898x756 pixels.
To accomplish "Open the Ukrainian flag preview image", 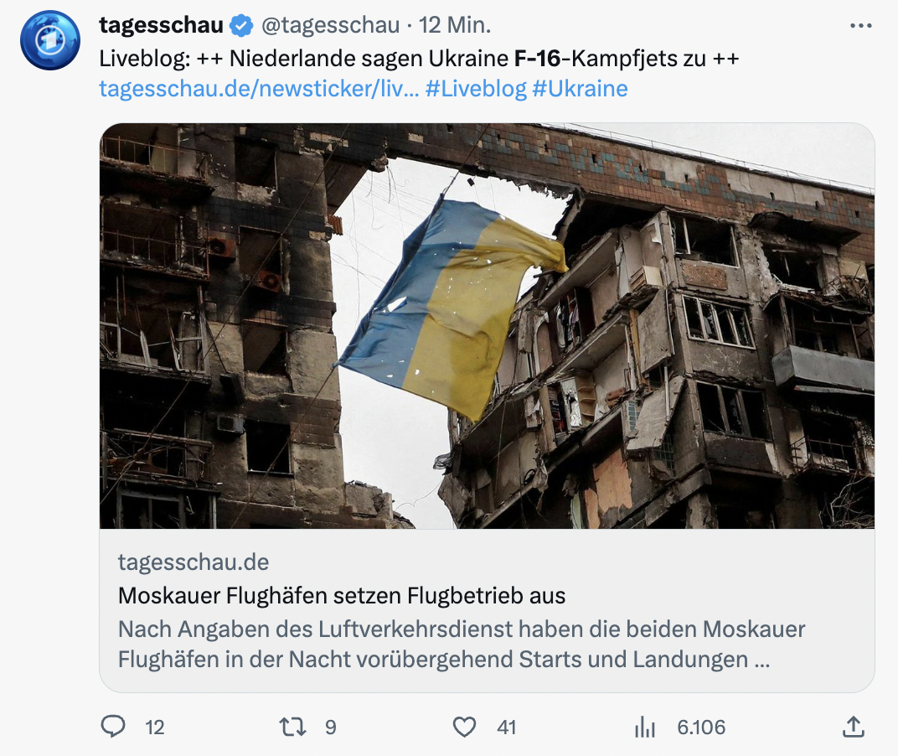I will [x=487, y=325].
